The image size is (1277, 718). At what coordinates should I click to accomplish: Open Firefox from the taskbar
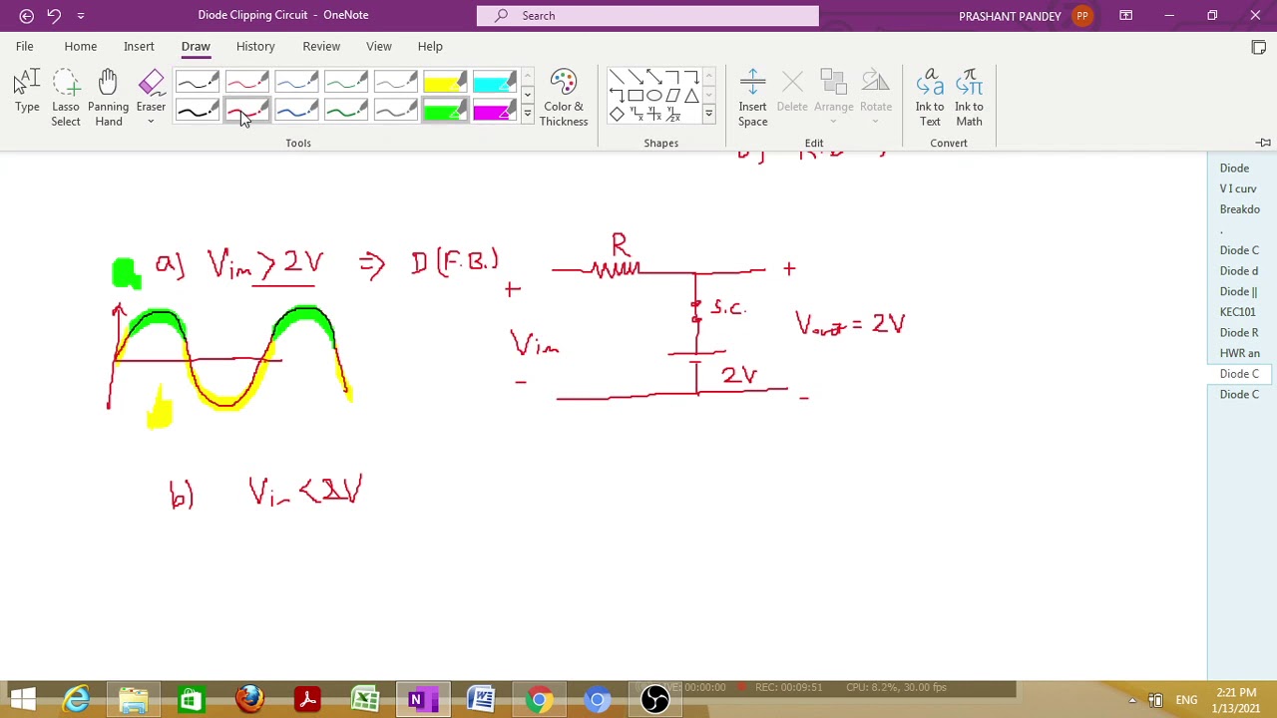point(249,699)
